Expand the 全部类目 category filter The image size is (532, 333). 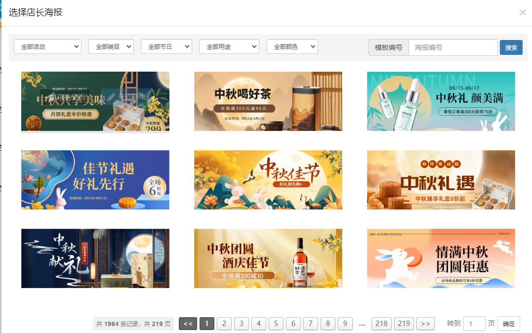point(111,46)
